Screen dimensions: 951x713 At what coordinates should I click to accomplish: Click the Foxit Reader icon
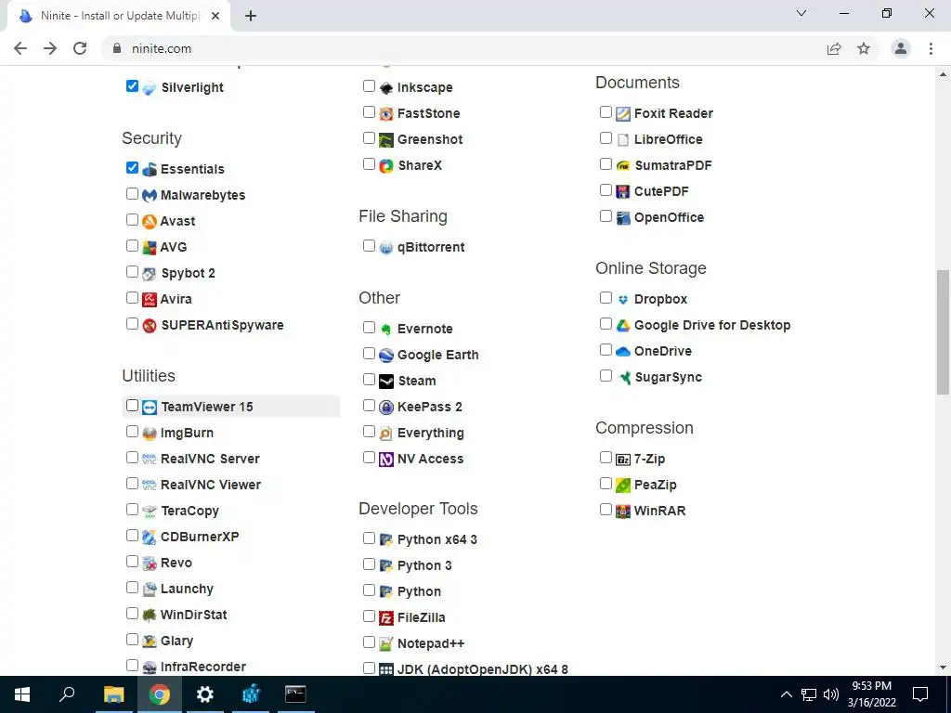(623, 114)
